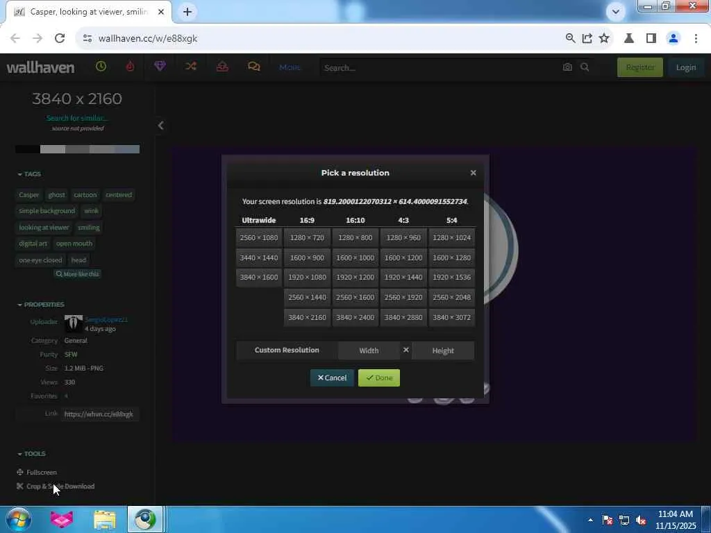Select the 1280 × 960 resolution
Screen dimensions: 711x533
click(x=403, y=237)
